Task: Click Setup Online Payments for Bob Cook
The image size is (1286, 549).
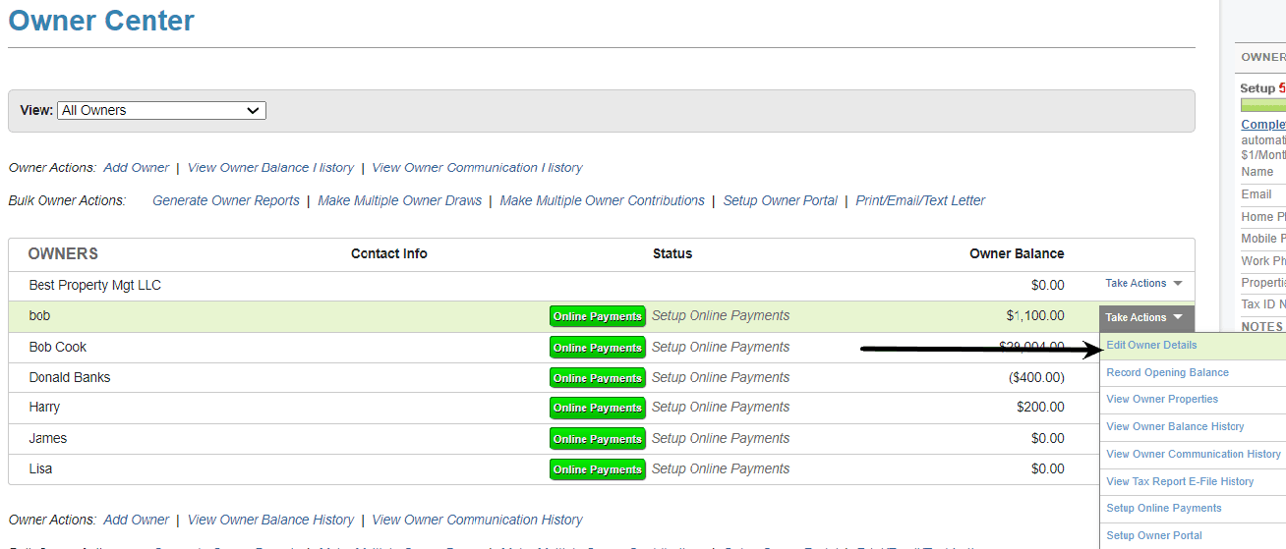Action: 720,347
